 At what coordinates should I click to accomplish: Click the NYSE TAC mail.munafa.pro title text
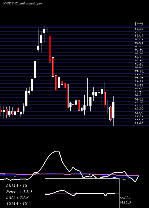point(22,4)
